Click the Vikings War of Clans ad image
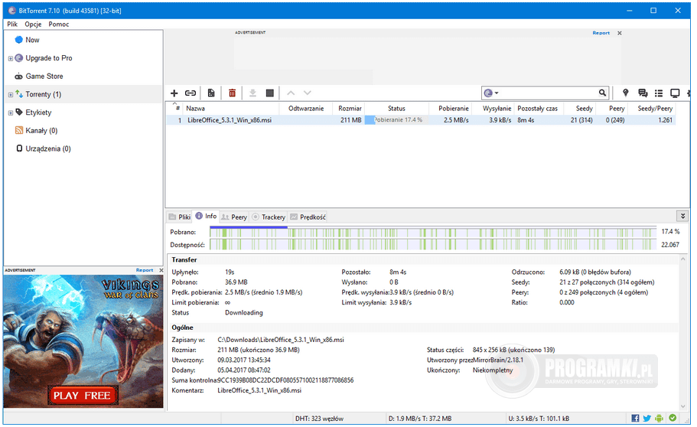Screen dimensions: 697x427 click(83, 341)
